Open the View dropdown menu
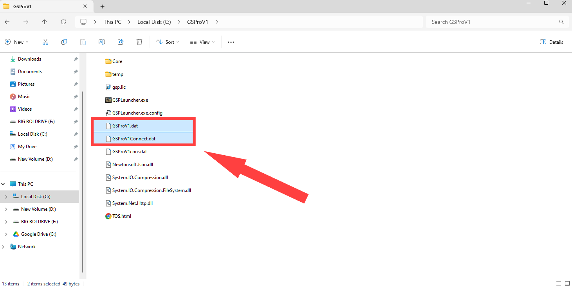 [x=202, y=42]
